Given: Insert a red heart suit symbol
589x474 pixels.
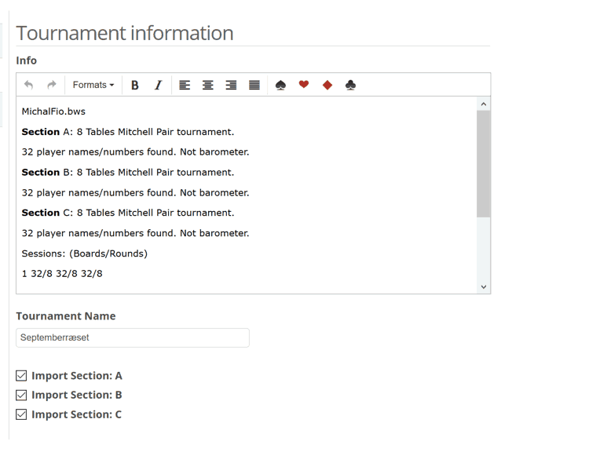Looking at the screenshot, I should coord(304,85).
